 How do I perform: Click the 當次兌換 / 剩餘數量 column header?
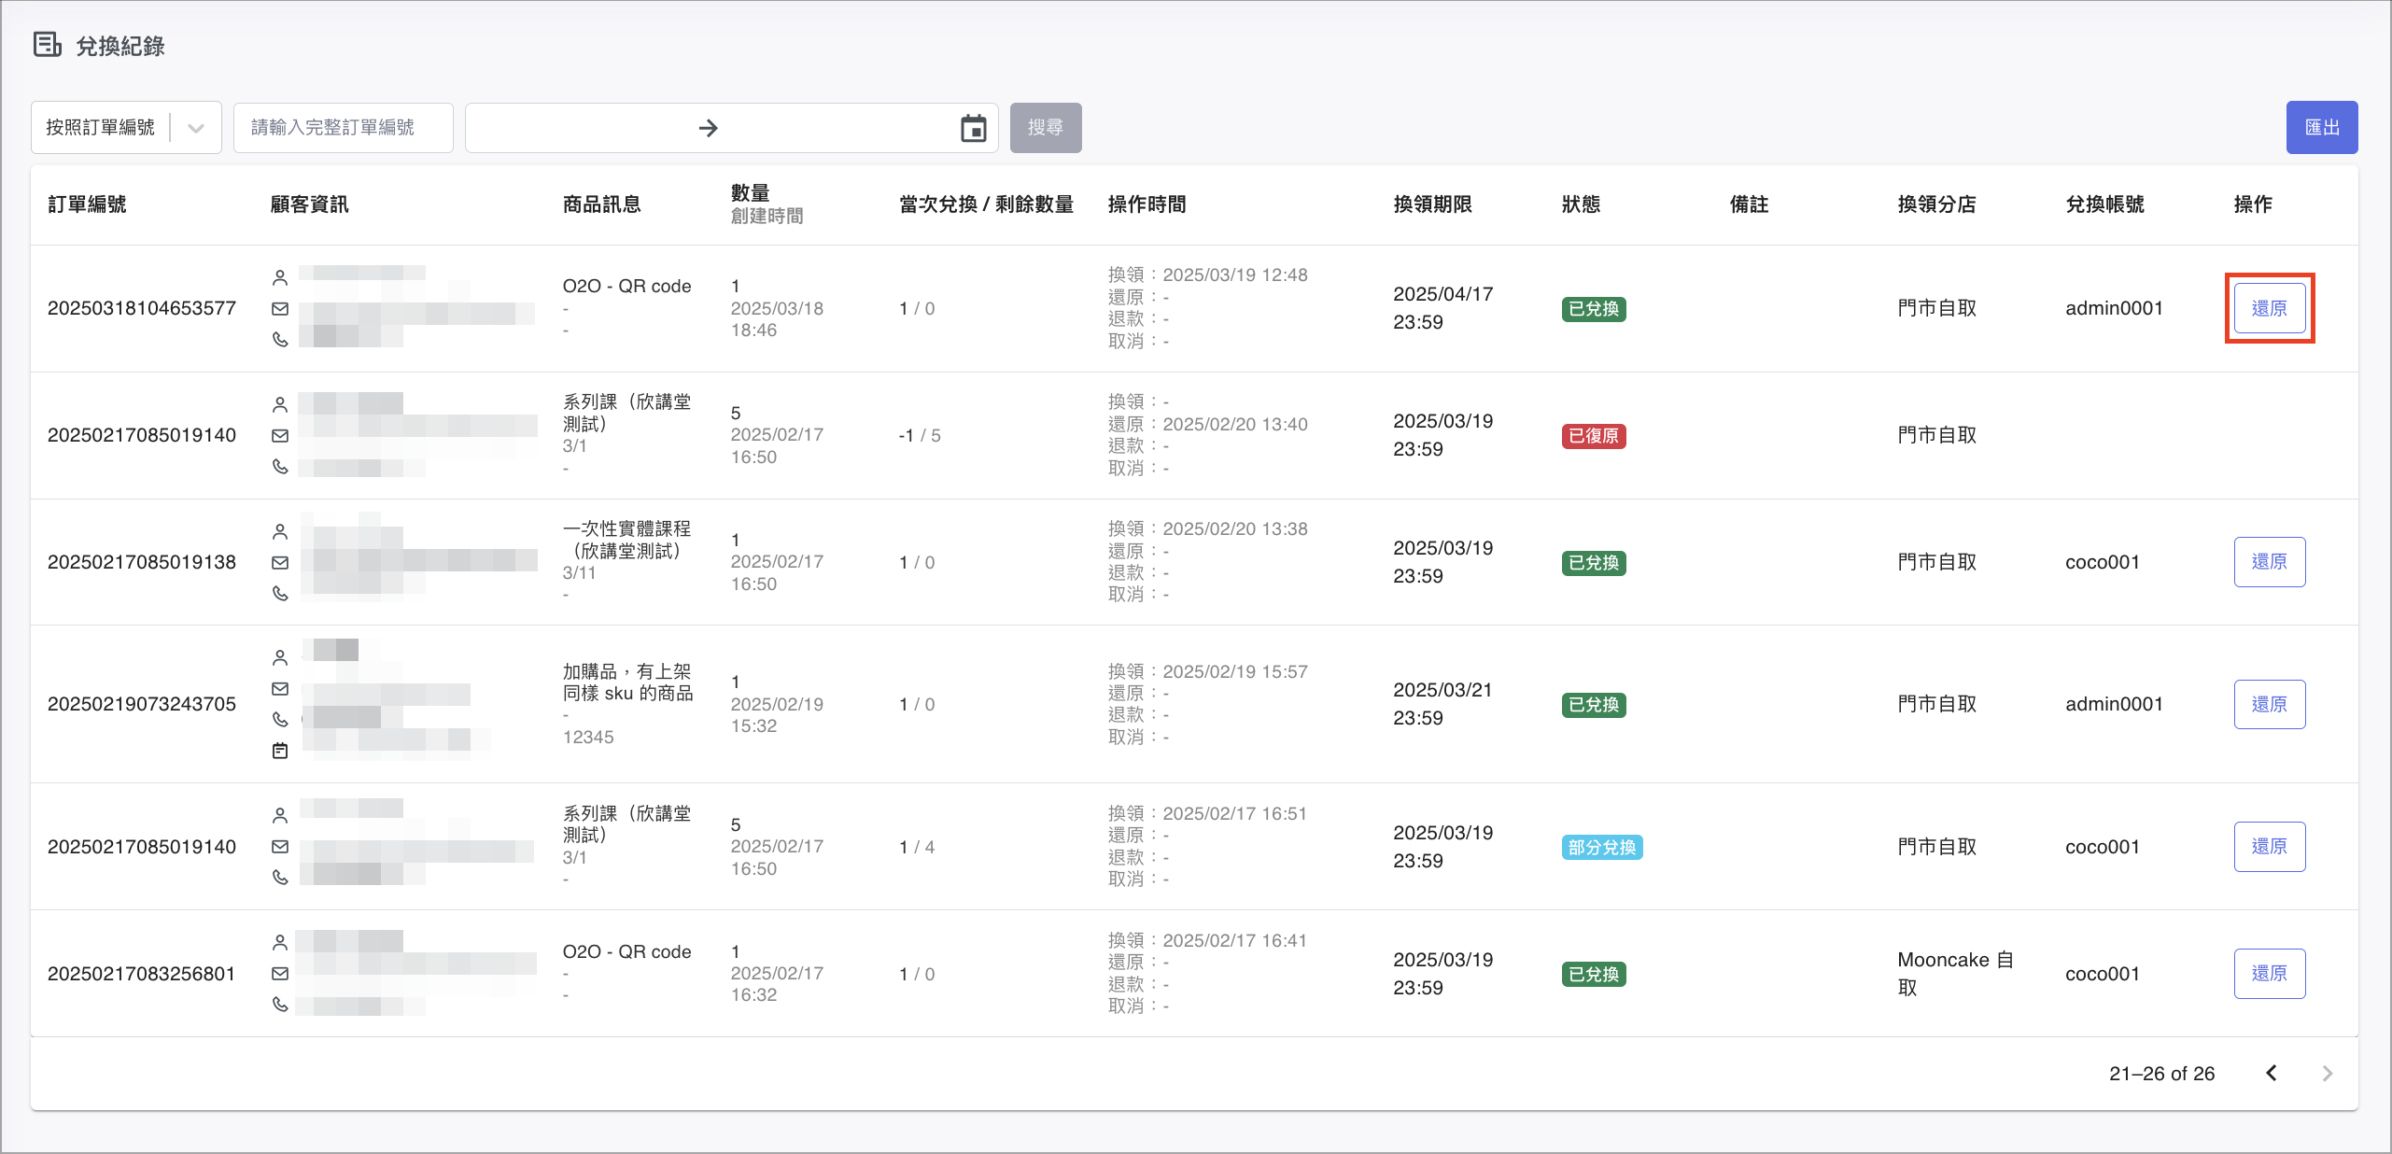click(x=986, y=204)
